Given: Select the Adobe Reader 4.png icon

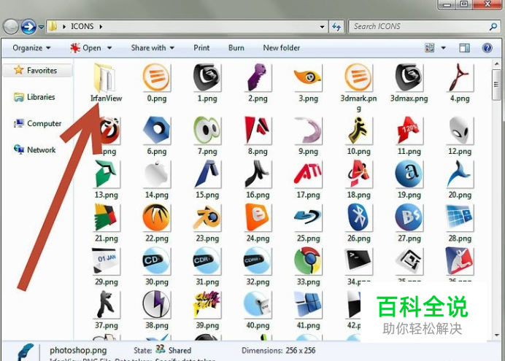Looking at the screenshot, I should 460,77.
